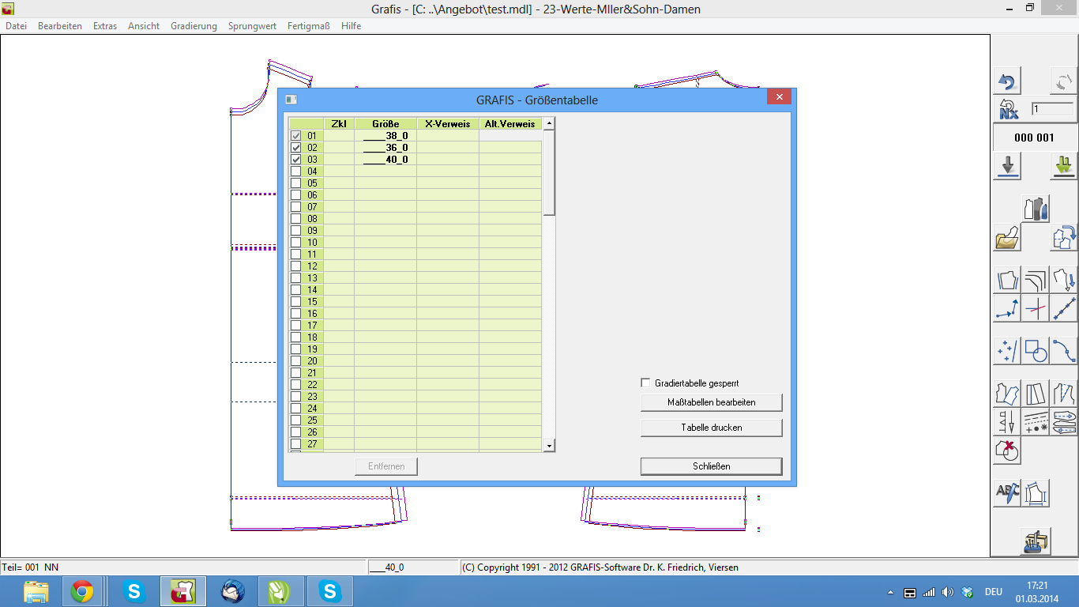1079x607 pixels.
Task: Show hidden system tray icons
Action: tap(891, 592)
